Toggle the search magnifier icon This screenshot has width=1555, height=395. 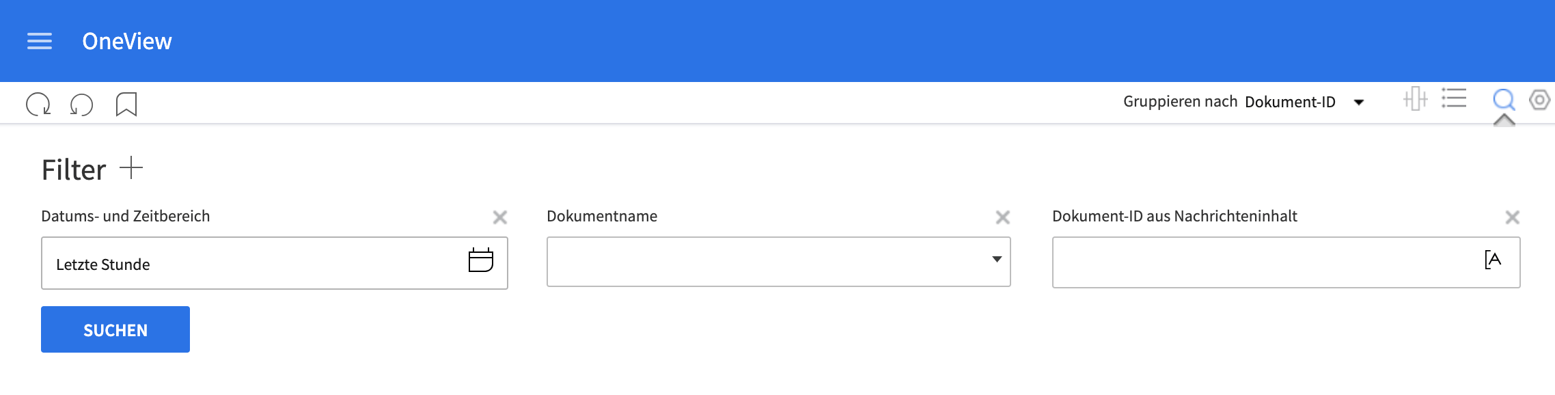1503,100
